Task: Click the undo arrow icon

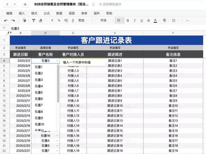Action: 6,21
